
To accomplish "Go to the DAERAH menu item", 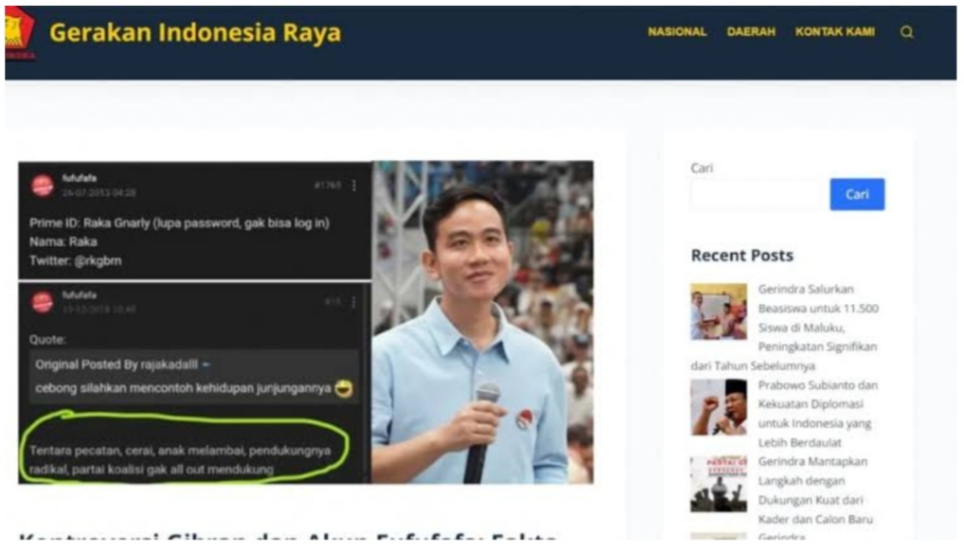I will 751,31.
